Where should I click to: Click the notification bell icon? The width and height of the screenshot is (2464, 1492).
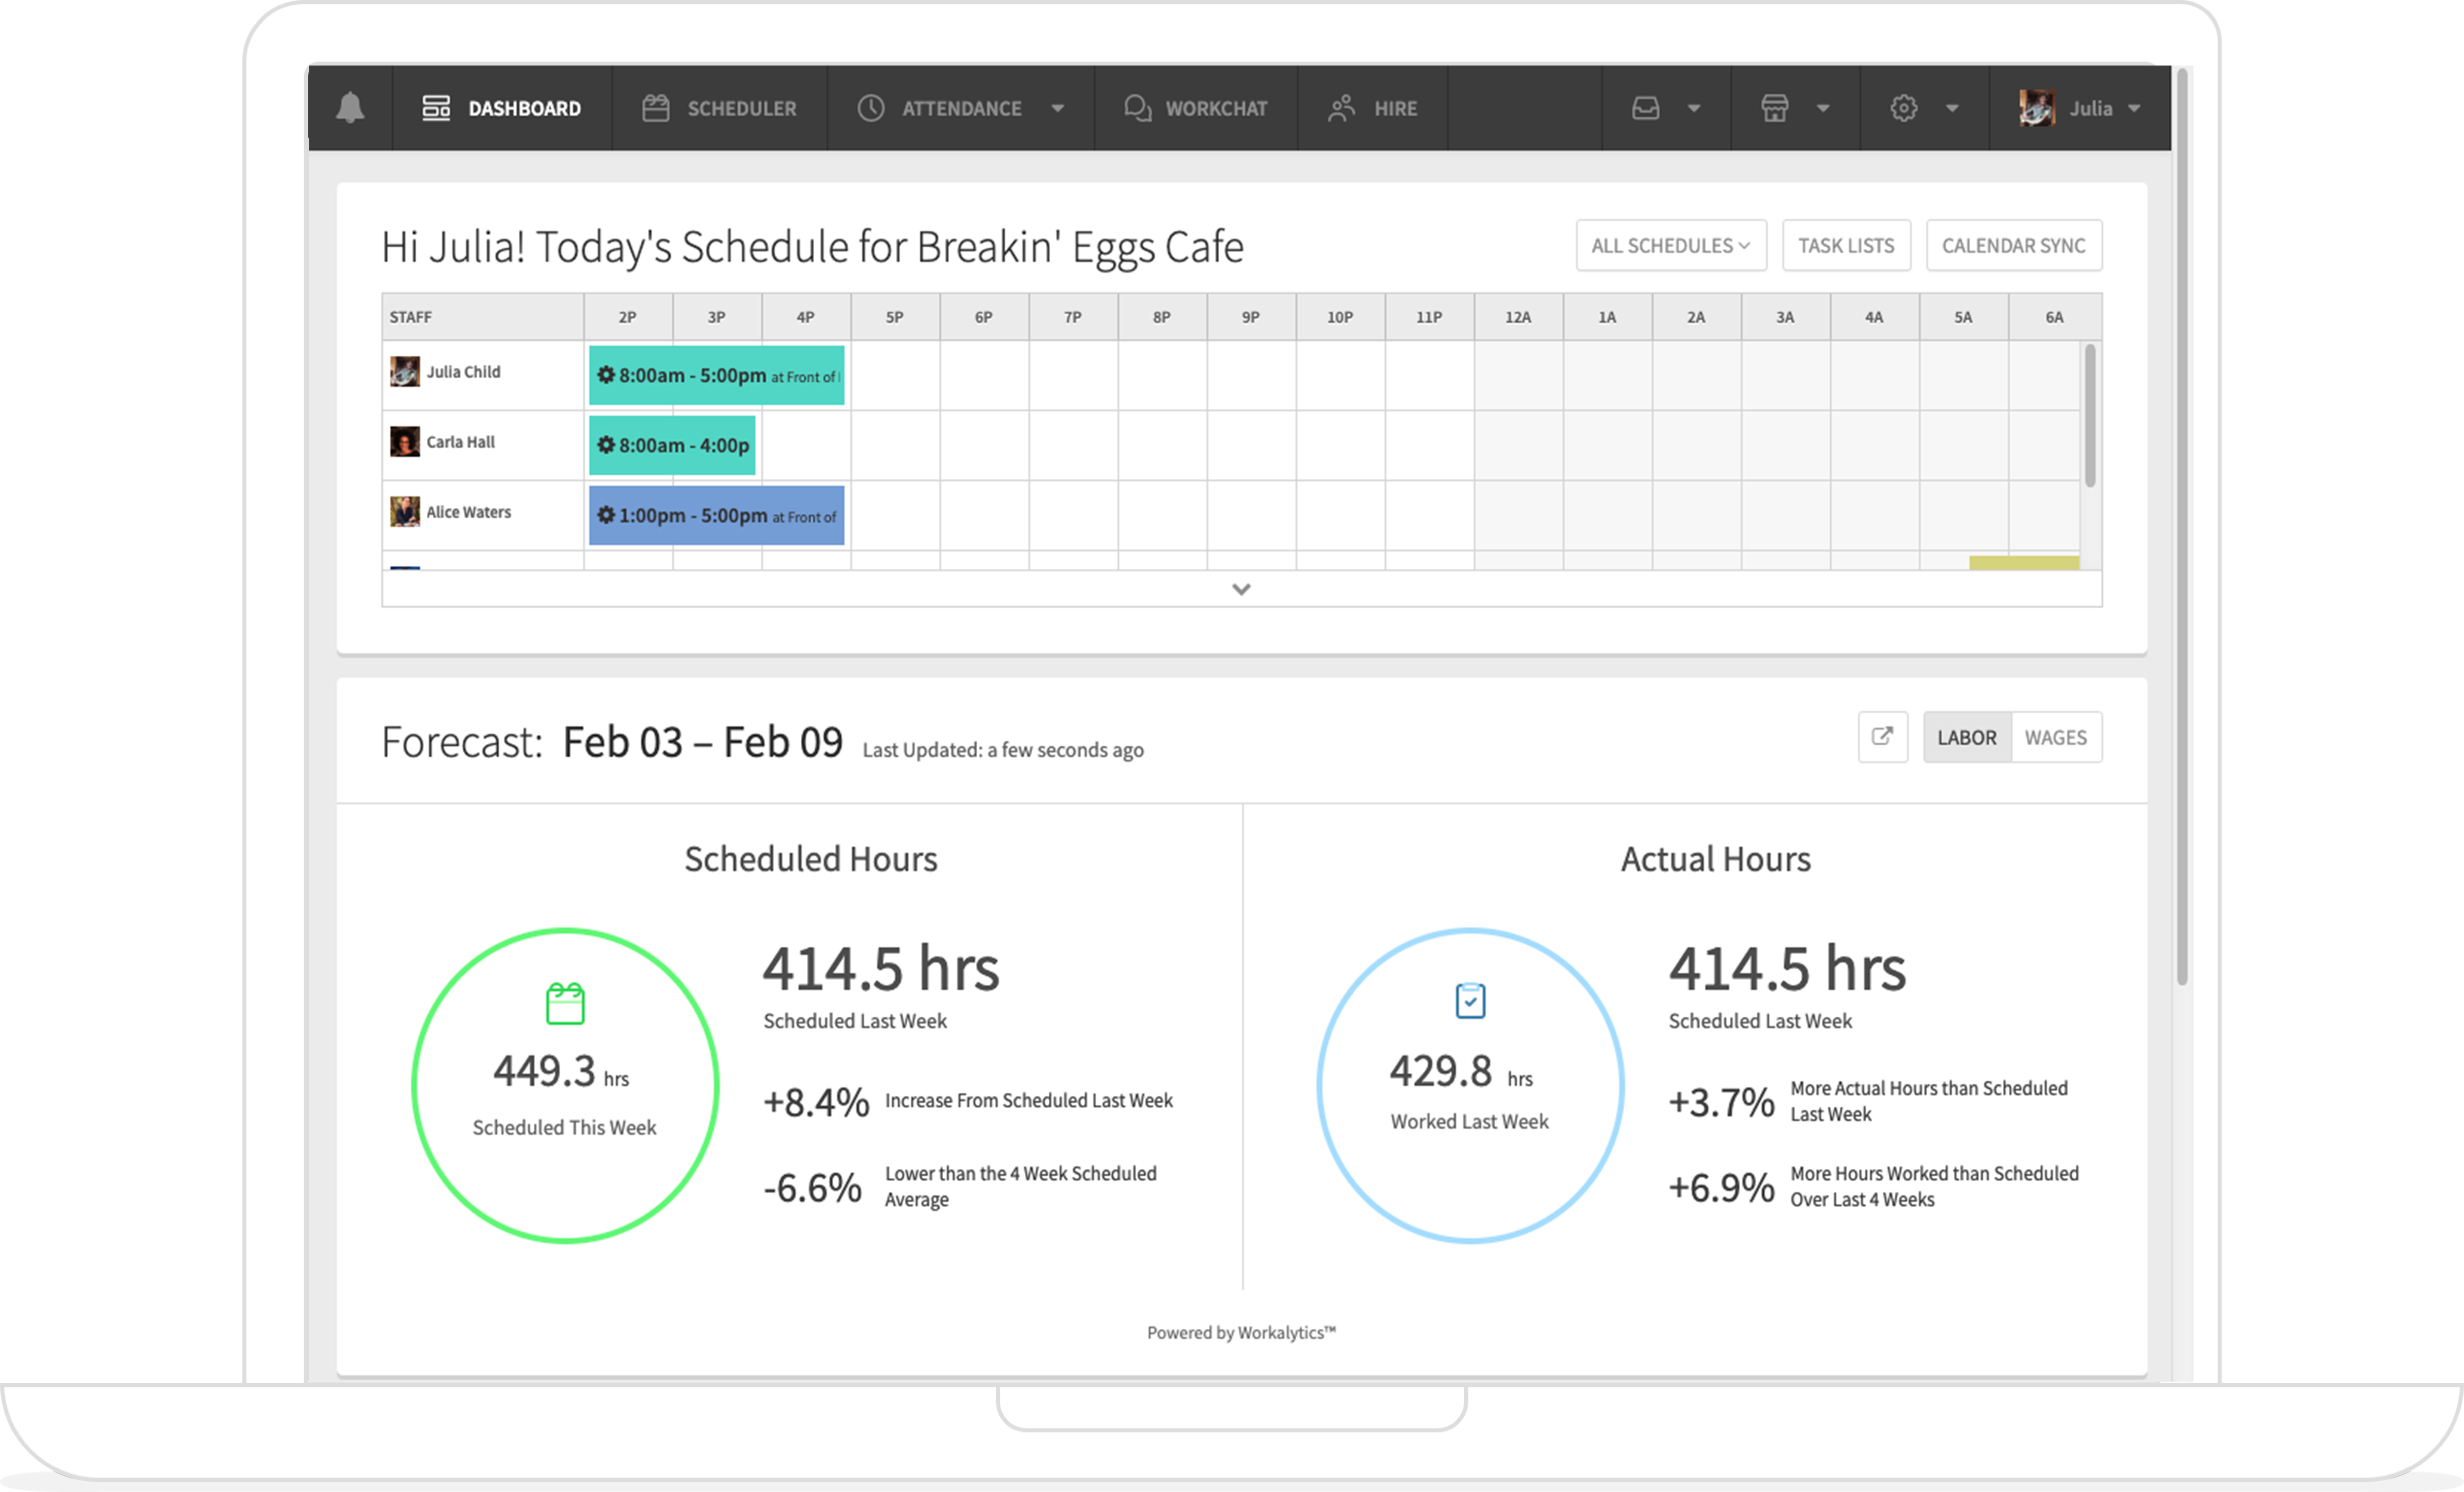(350, 108)
